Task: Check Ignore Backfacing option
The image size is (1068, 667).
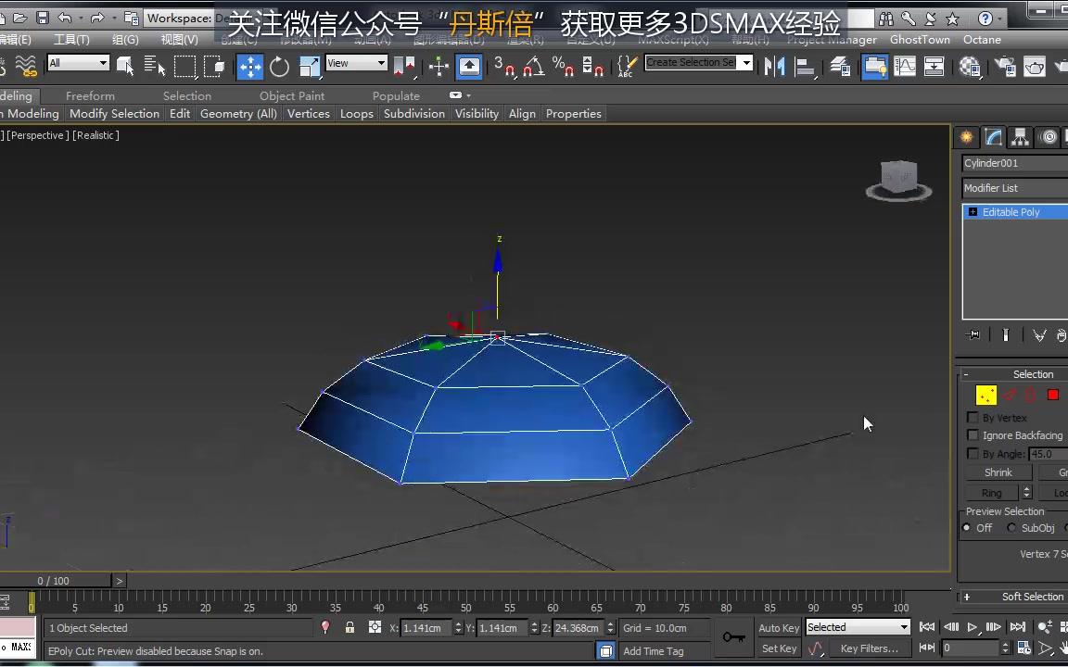Action: [973, 435]
